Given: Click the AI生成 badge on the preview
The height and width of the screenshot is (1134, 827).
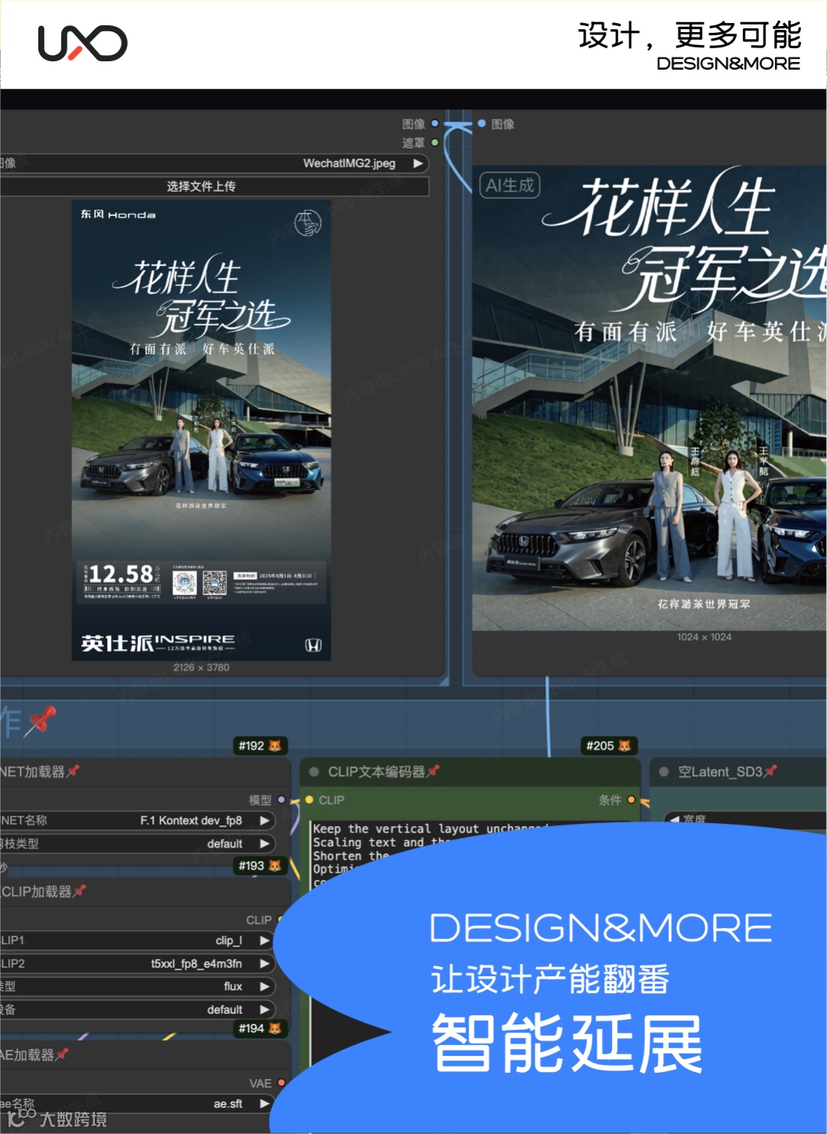Looking at the screenshot, I should tap(510, 185).
